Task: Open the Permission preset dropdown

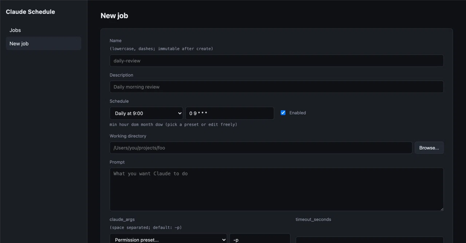Action: 168,239
